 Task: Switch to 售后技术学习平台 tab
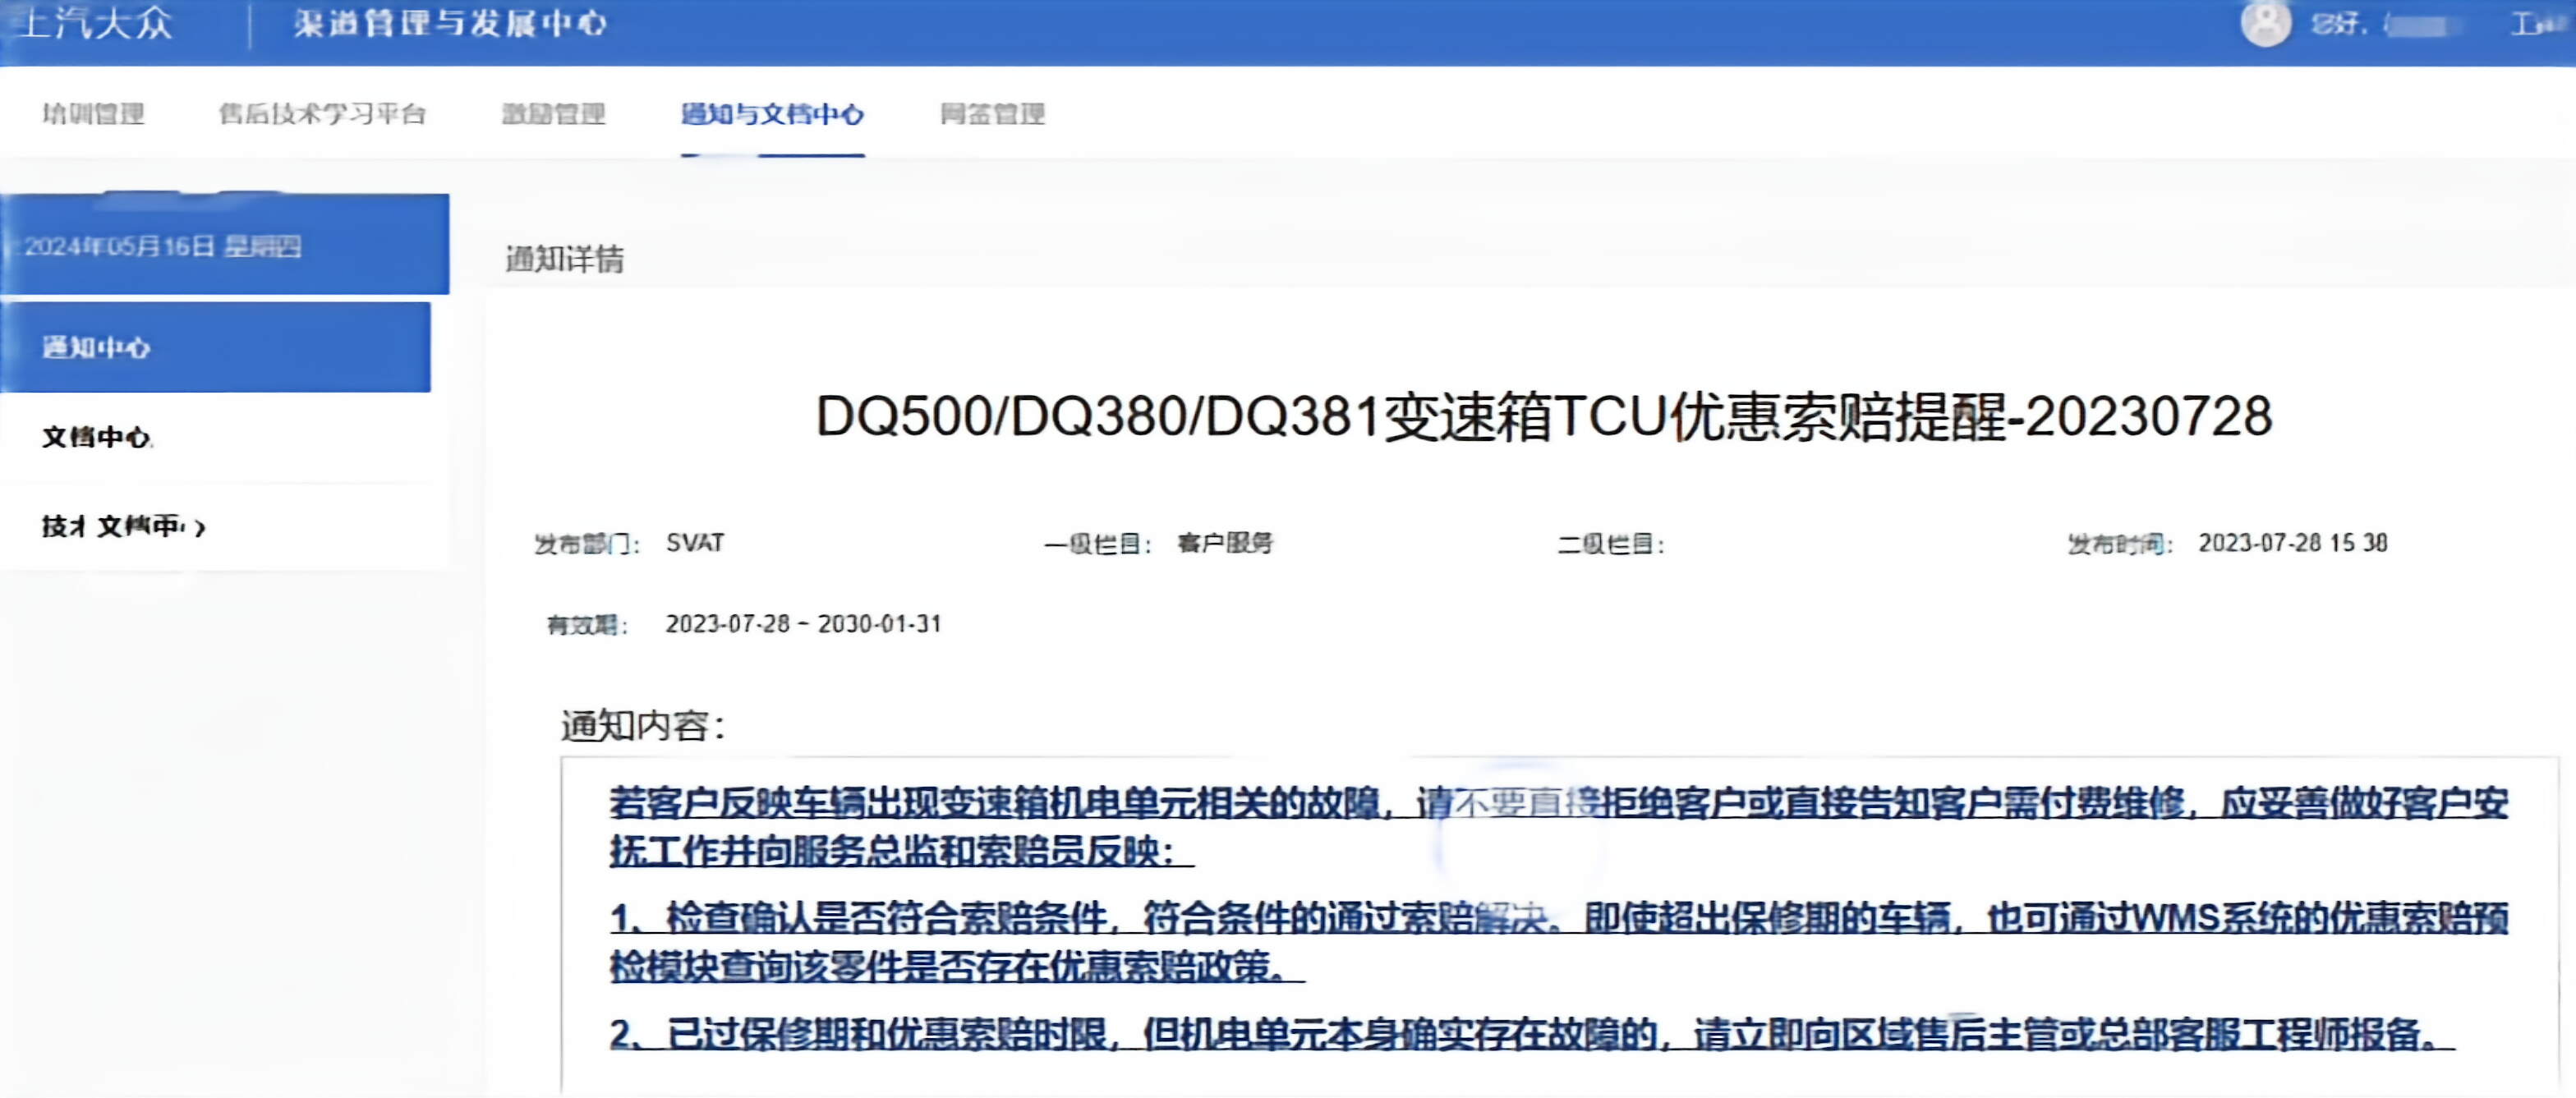322,113
